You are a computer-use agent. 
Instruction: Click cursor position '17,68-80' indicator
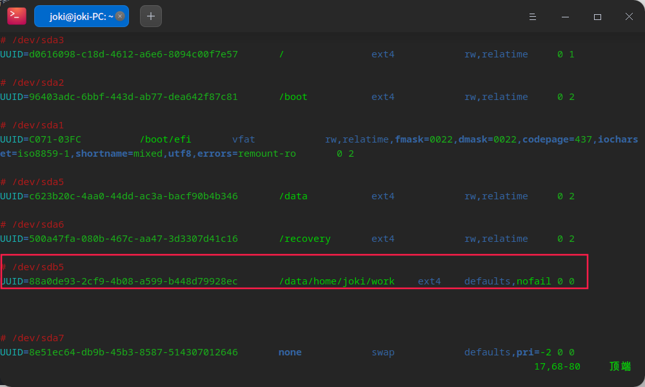click(557, 366)
